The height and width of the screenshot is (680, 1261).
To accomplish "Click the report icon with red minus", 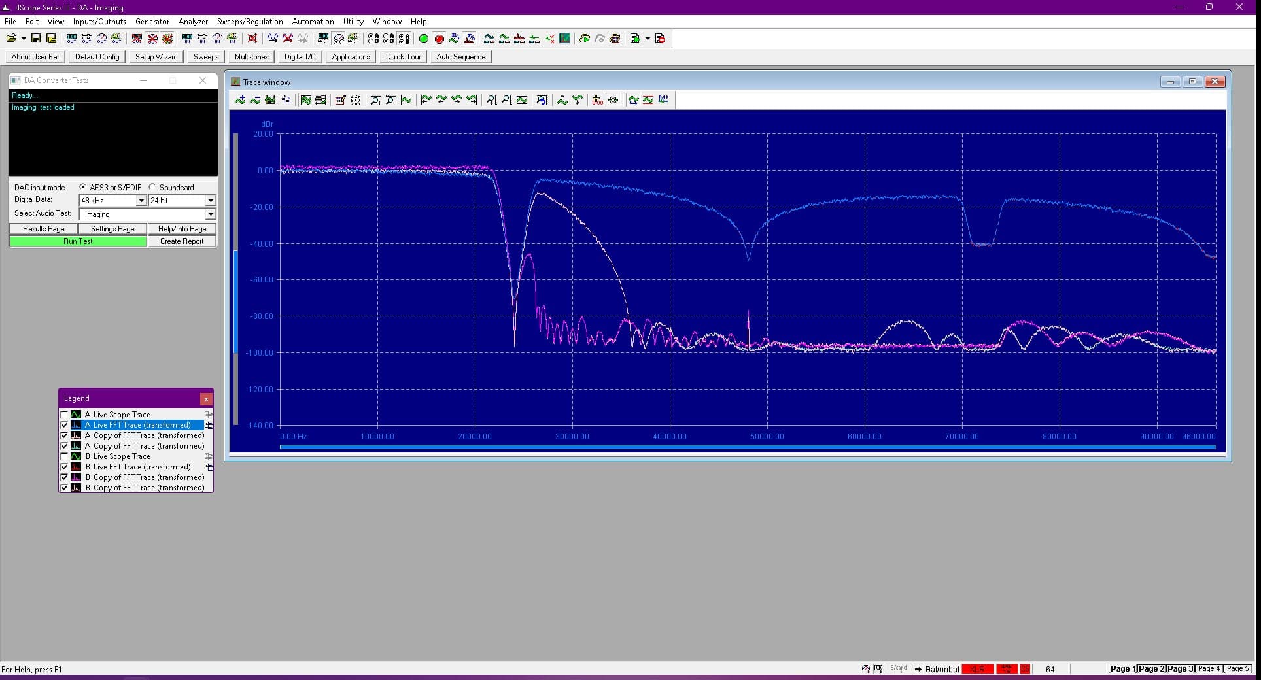I will point(660,39).
